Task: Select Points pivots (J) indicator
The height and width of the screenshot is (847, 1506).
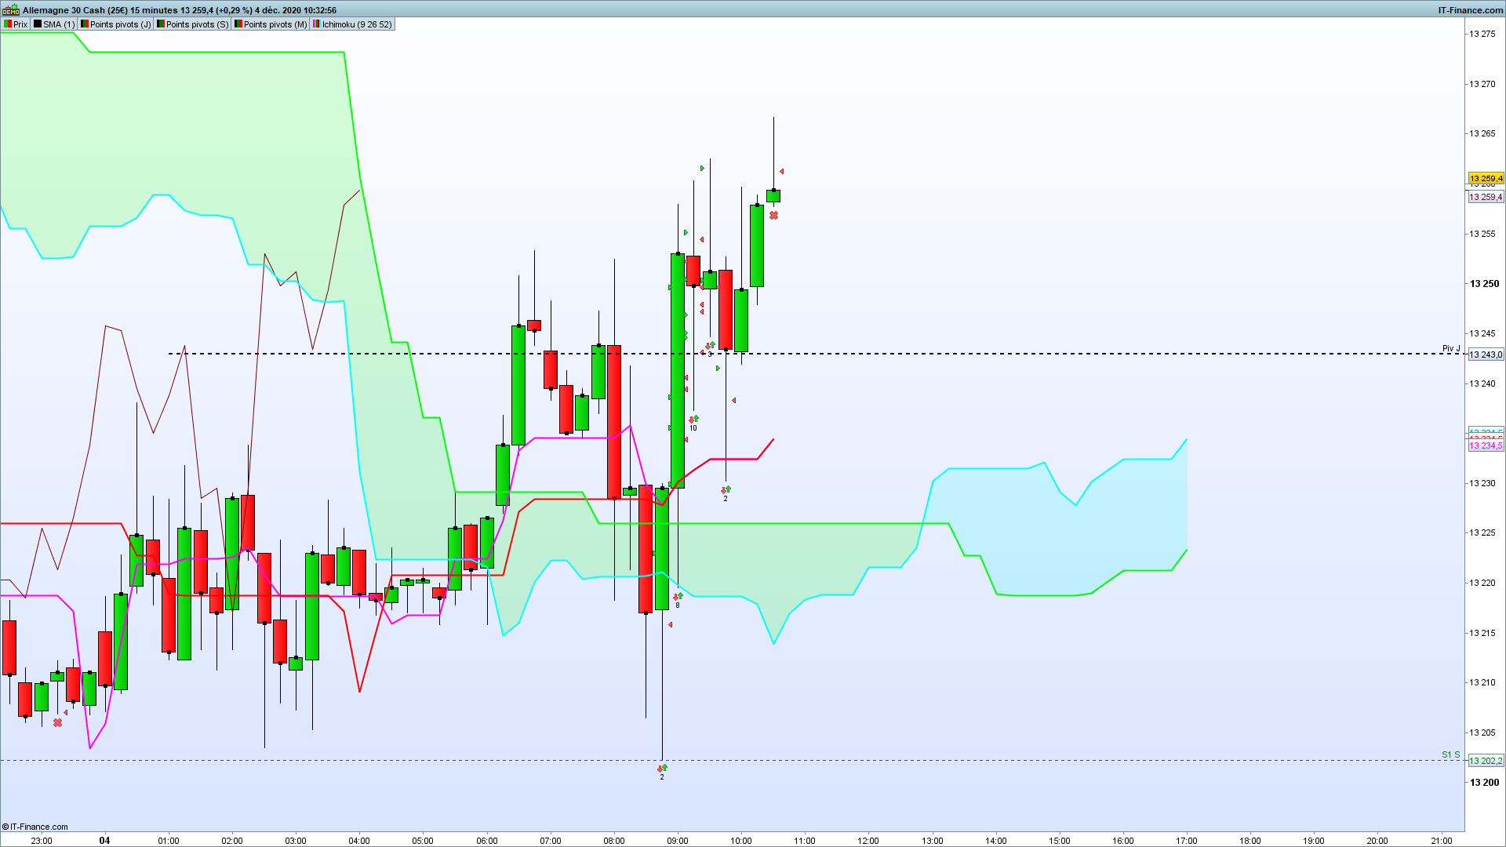Action: click(120, 24)
